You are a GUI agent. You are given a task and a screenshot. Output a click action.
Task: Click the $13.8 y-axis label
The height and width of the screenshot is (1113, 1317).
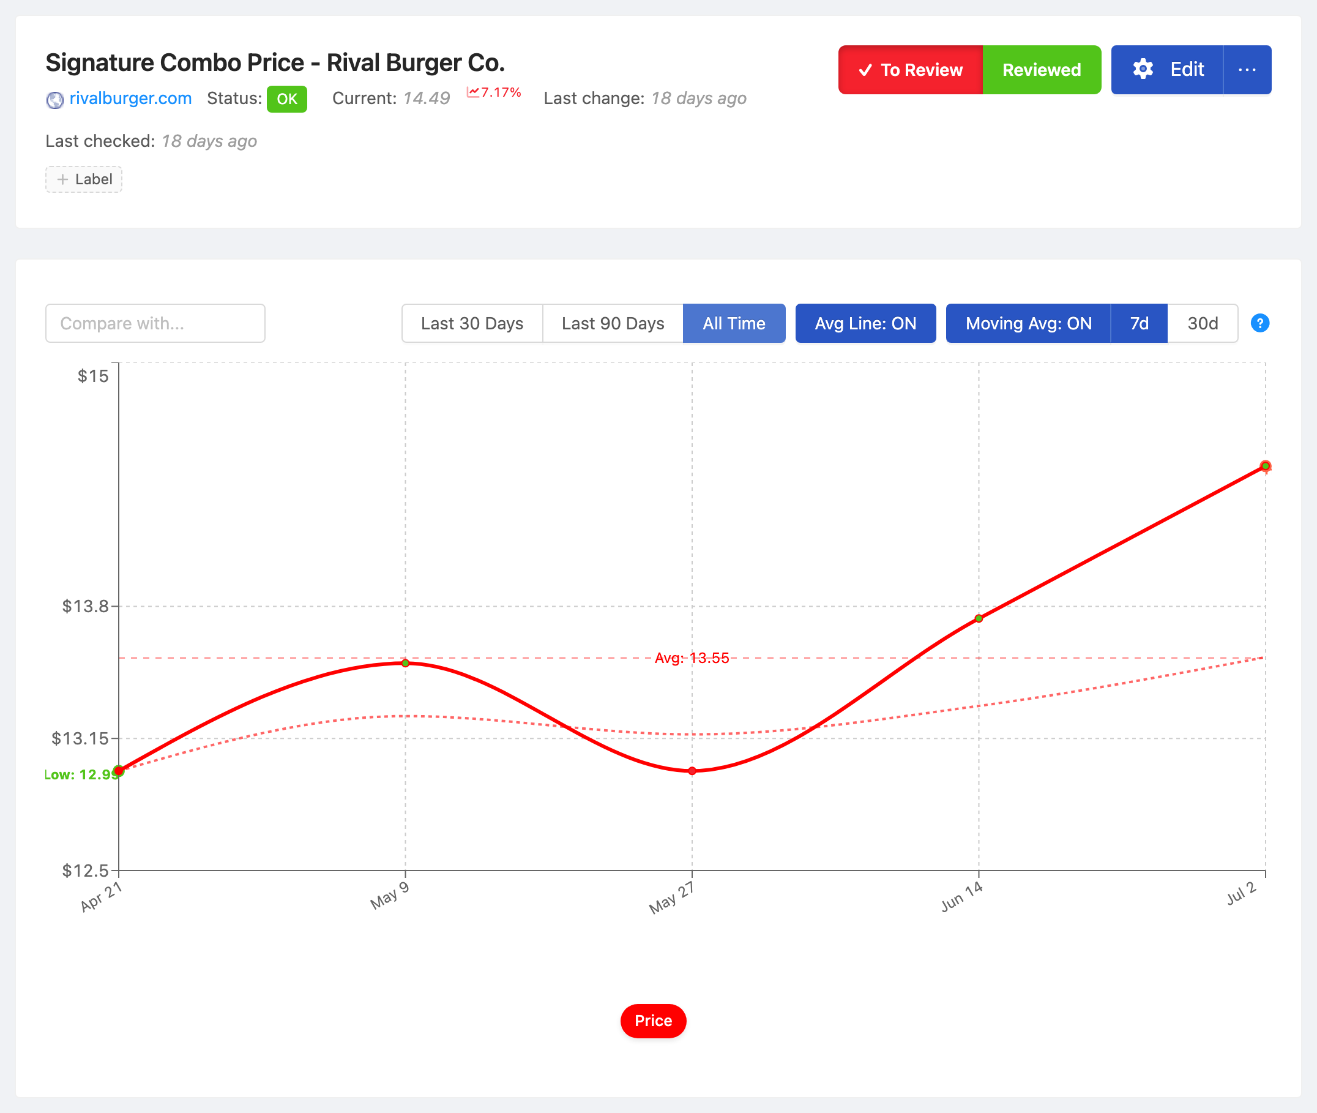click(85, 606)
